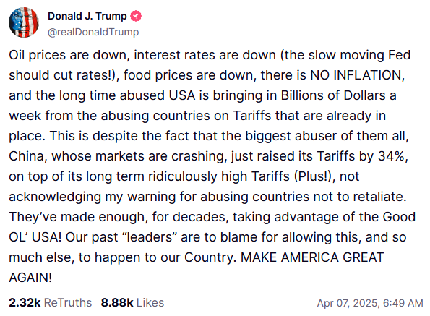Open Donald J. Trump's profile avatar
430x316 pixels.
click(24, 22)
